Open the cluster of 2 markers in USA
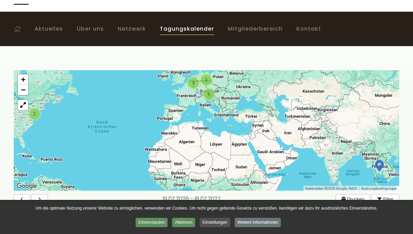This screenshot has height=234, width=413. tap(34, 114)
